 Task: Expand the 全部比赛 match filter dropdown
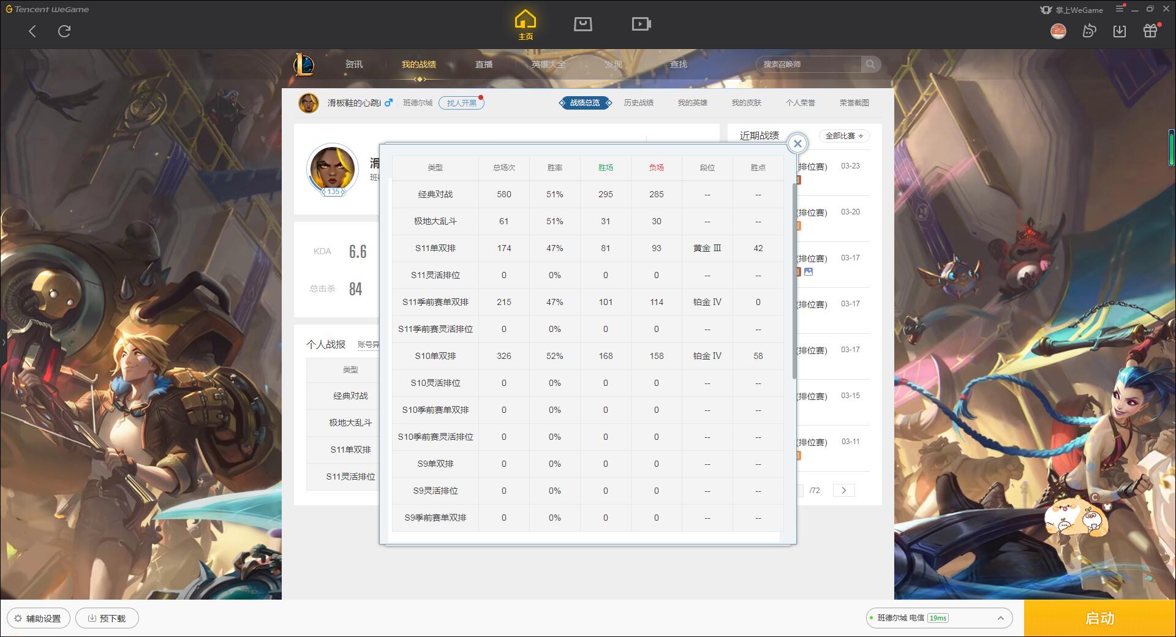coord(844,136)
